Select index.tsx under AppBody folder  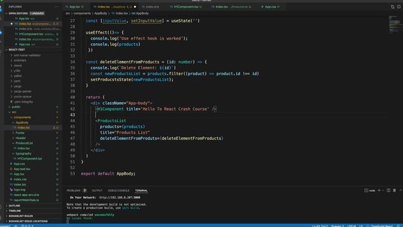click(24, 127)
